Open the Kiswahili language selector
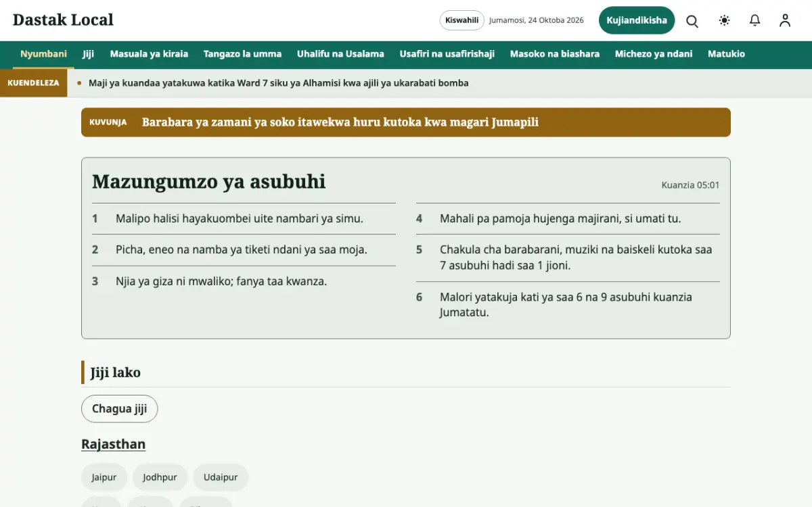This screenshot has height=507, width=812. [x=462, y=20]
